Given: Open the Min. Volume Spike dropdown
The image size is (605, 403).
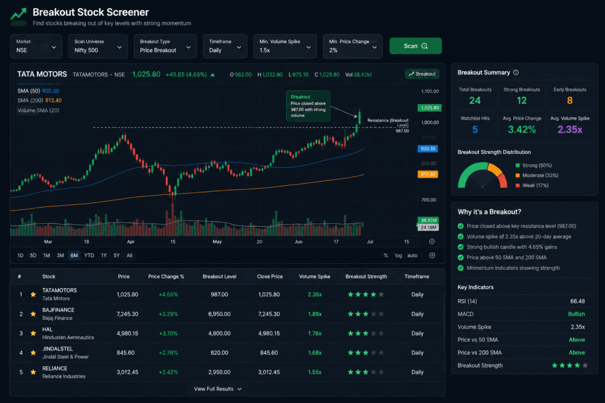Looking at the screenshot, I should [285, 46].
